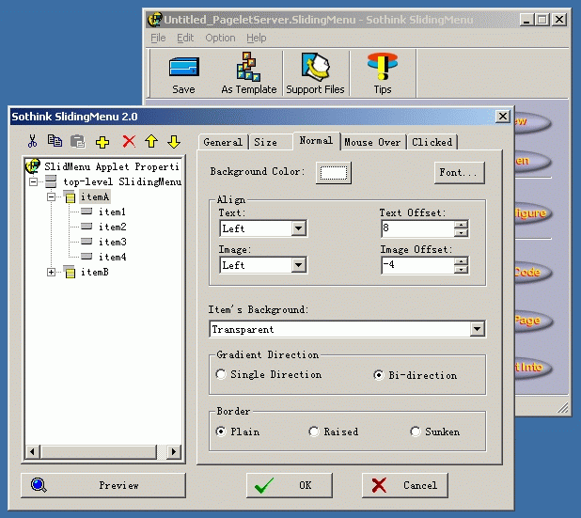Increase Text Offset with up spinner

point(461,224)
